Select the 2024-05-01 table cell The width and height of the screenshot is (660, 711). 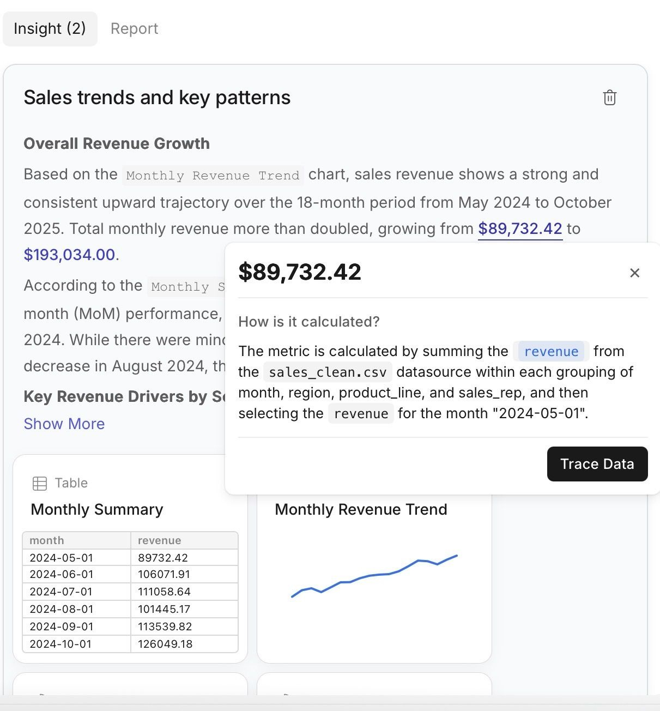pyautogui.click(x=61, y=558)
